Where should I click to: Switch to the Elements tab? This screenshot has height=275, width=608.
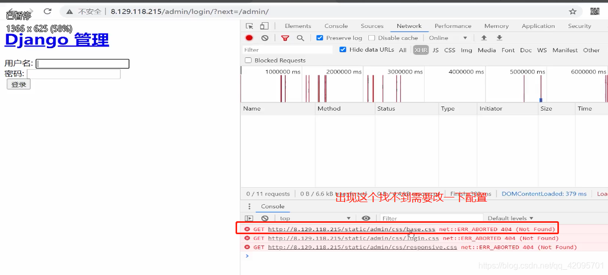[x=298, y=26]
